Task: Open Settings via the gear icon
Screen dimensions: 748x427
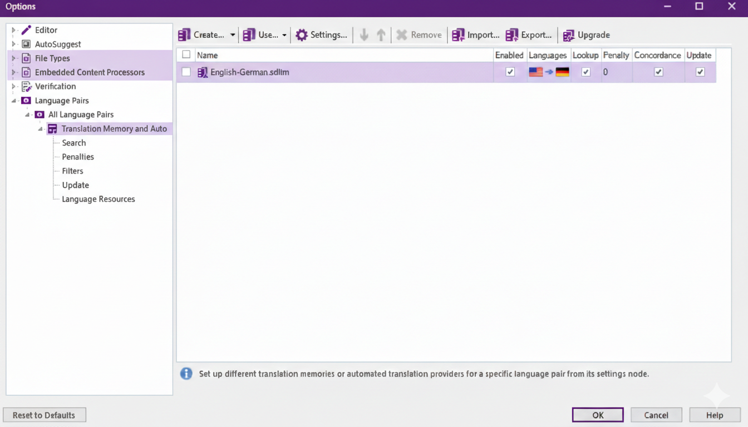Action: click(x=302, y=35)
